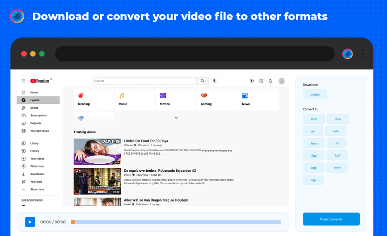Open the MrBeast channel link
Screen dimensions: 387x236
128,145
